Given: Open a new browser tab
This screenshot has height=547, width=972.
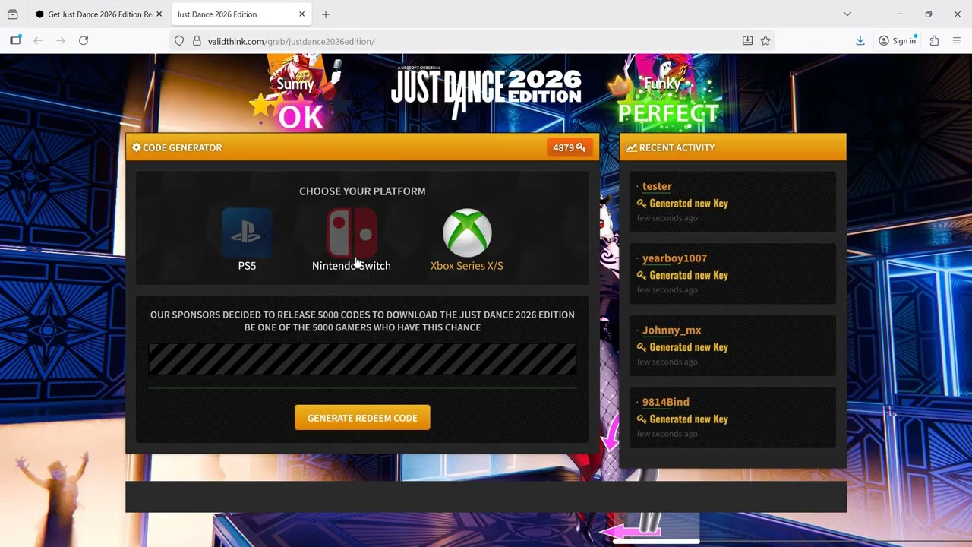Looking at the screenshot, I should tap(326, 14).
